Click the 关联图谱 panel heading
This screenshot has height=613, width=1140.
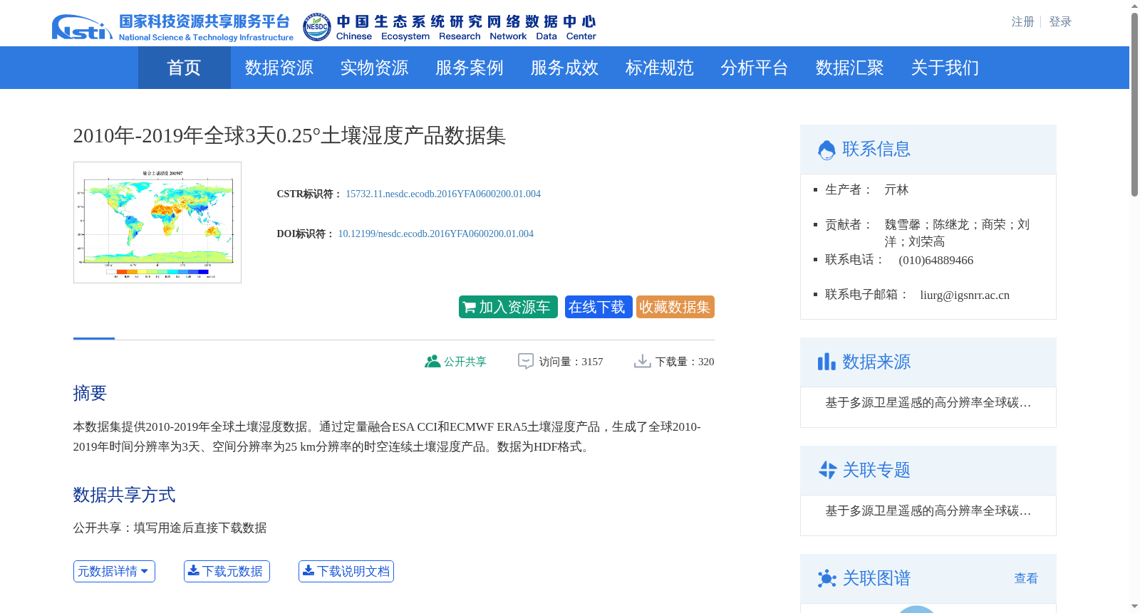click(x=876, y=578)
